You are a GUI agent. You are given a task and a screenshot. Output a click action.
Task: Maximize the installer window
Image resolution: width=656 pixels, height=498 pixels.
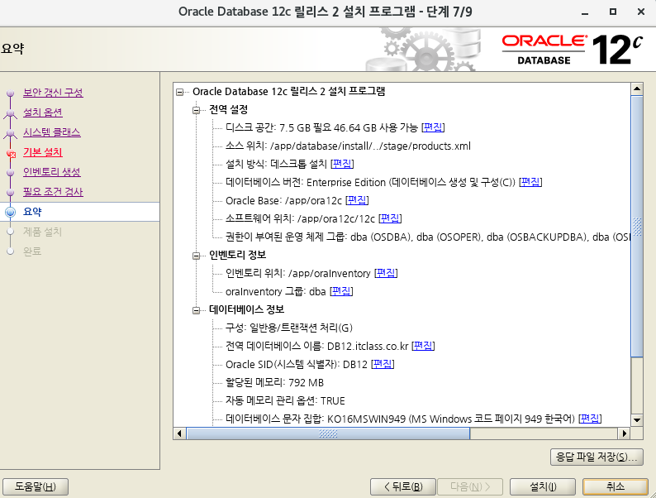613,12
